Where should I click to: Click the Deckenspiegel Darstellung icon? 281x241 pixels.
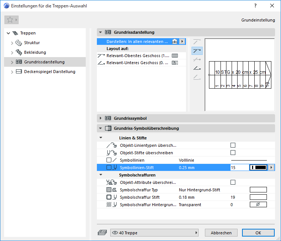coord(19,72)
